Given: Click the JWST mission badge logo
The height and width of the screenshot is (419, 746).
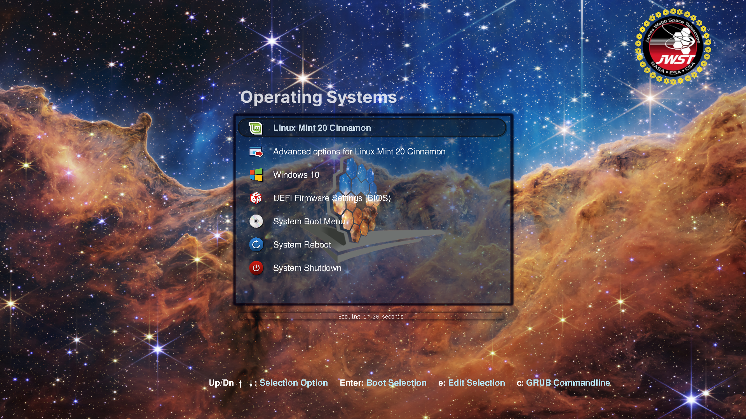Looking at the screenshot, I should (x=673, y=47).
